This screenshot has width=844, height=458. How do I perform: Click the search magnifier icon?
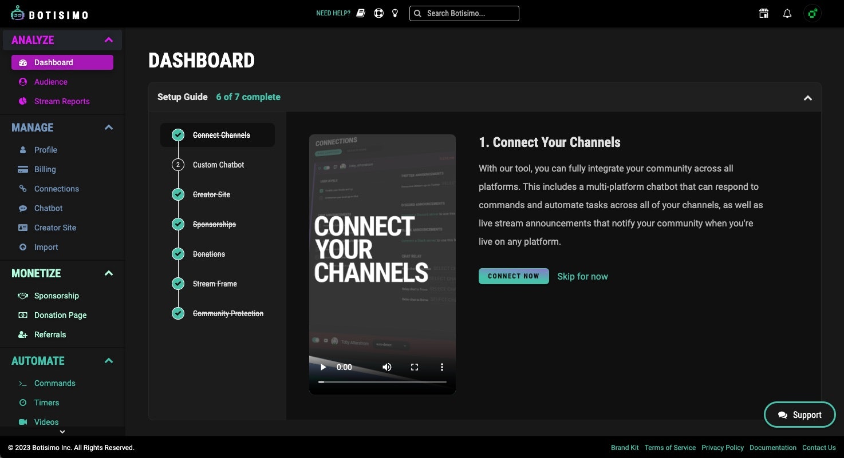point(417,13)
